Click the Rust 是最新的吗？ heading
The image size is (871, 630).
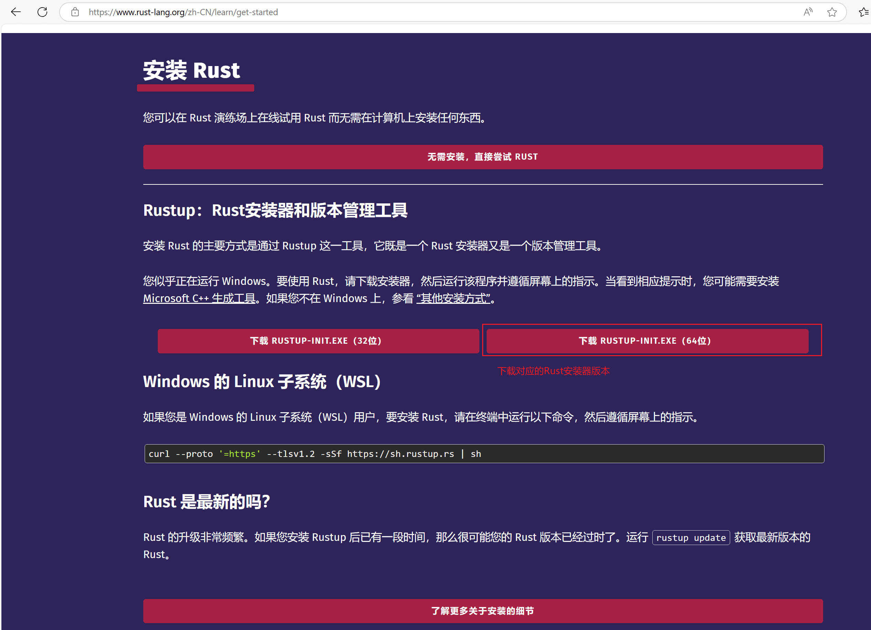207,502
